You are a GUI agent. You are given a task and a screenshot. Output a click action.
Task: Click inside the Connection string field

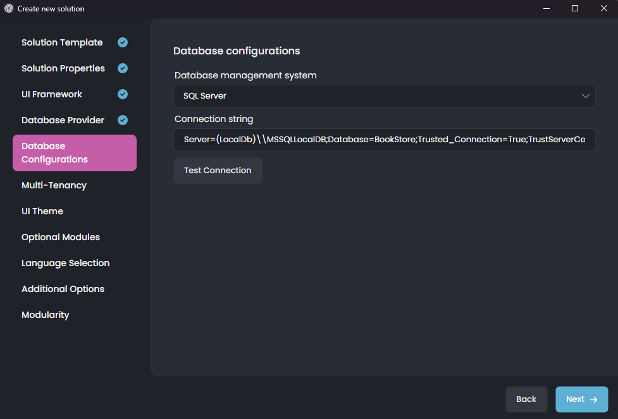pyautogui.click(x=384, y=139)
